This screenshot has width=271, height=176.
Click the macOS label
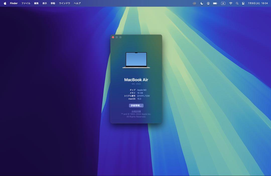click(132, 99)
